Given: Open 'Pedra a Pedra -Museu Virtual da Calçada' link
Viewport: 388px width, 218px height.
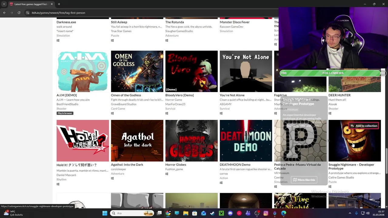Looking at the screenshot, I should point(297,167).
